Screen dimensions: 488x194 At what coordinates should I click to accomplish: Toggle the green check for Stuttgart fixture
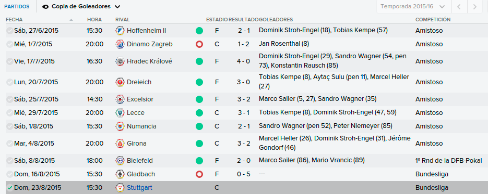[x=9, y=188]
